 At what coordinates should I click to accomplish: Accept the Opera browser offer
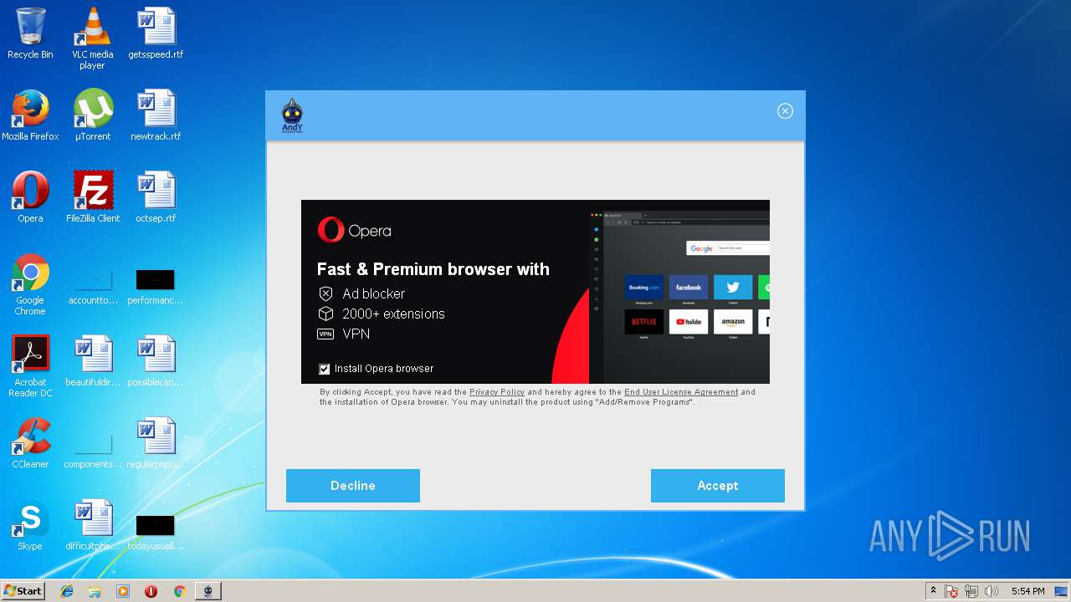click(718, 486)
